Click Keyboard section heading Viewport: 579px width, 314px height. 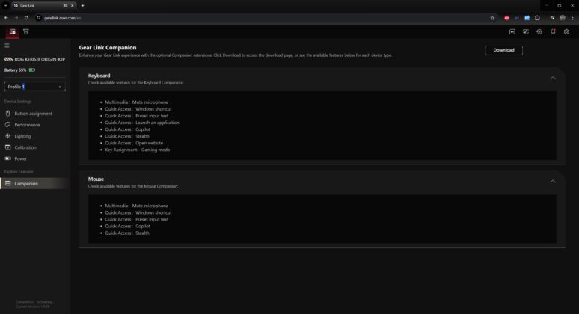[x=99, y=76]
